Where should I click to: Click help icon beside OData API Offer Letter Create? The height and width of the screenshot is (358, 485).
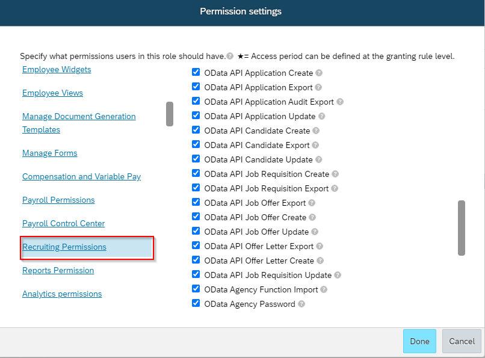click(x=320, y=261)
